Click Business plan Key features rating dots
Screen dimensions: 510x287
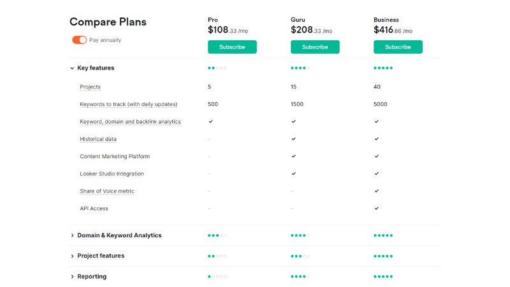383,68
